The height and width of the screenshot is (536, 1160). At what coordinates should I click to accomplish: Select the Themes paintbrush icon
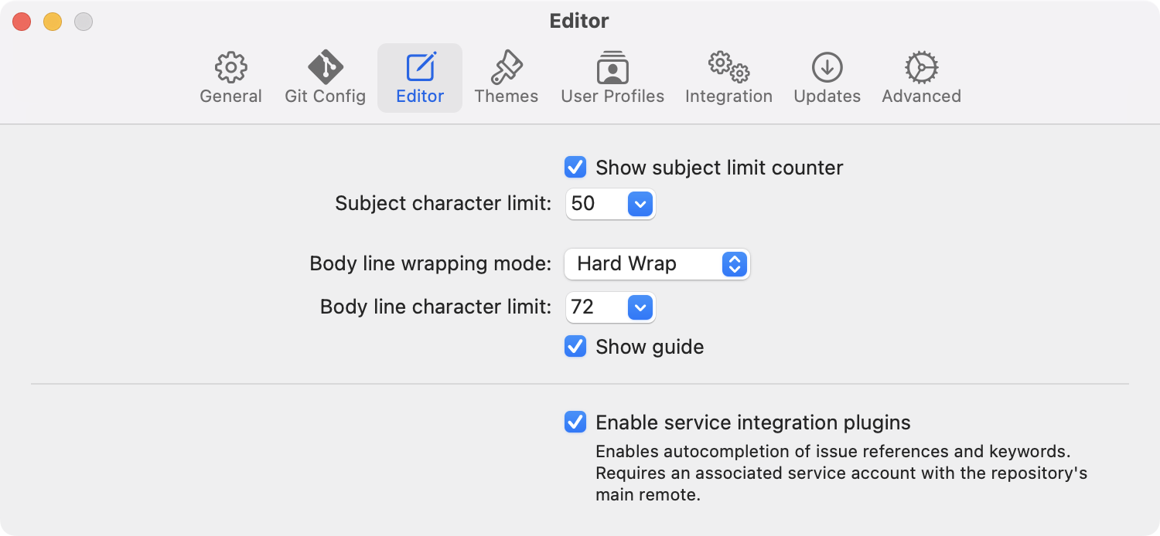[x=507, y=68]
